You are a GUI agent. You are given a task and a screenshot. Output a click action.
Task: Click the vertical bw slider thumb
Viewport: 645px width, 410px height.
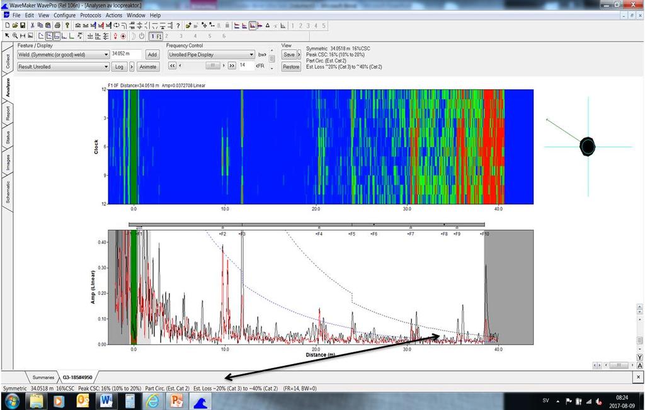(x=271, y=59)
